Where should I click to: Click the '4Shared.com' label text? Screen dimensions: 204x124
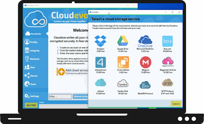click(100, 70)
